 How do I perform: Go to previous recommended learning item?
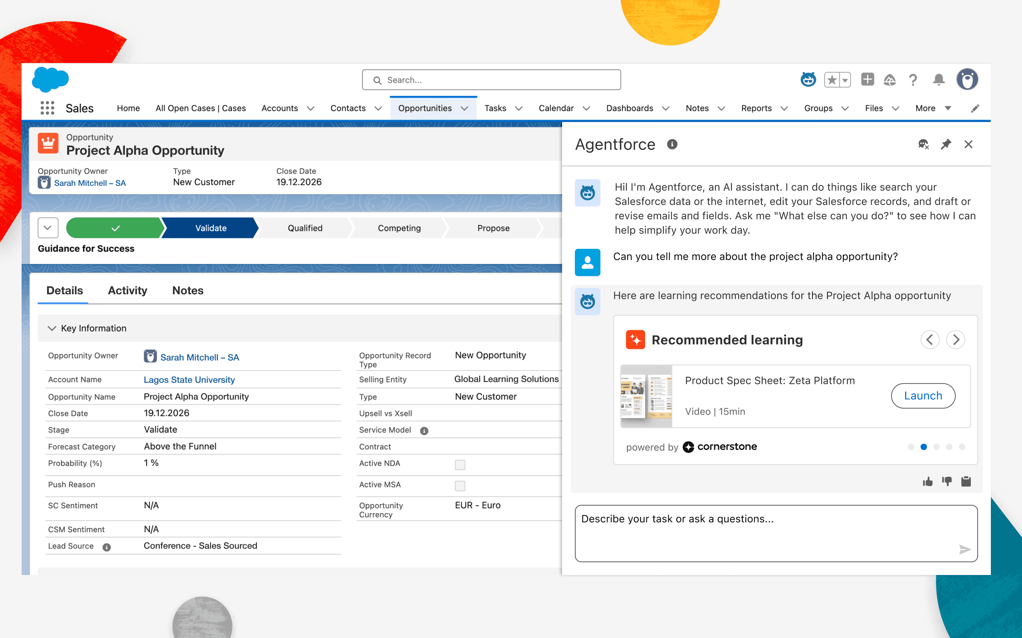point(930,340)
